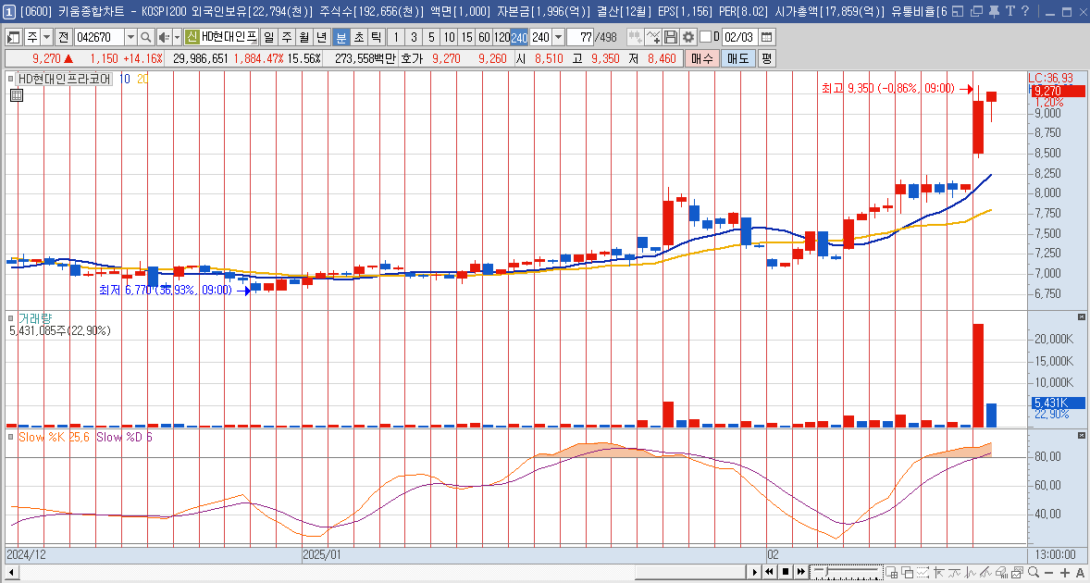Click the window grid layout icon at bottom

click(x=892, y=572)
